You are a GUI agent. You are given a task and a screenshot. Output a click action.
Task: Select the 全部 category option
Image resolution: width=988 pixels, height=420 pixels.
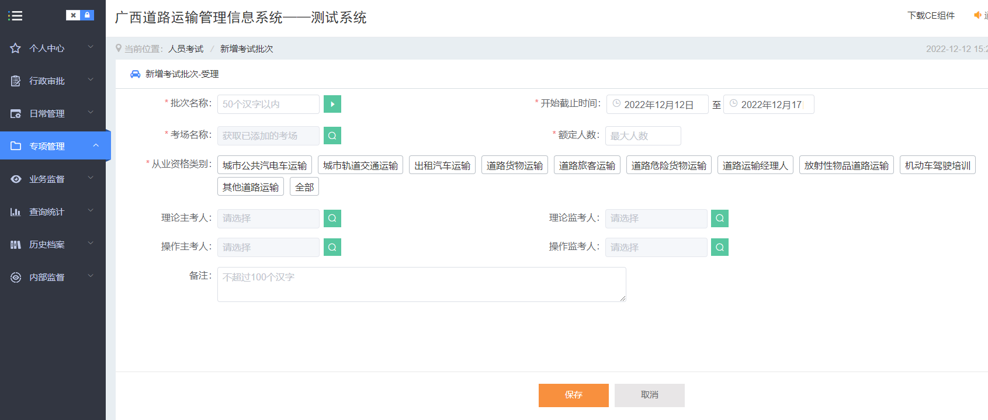(x=304, y=187)
